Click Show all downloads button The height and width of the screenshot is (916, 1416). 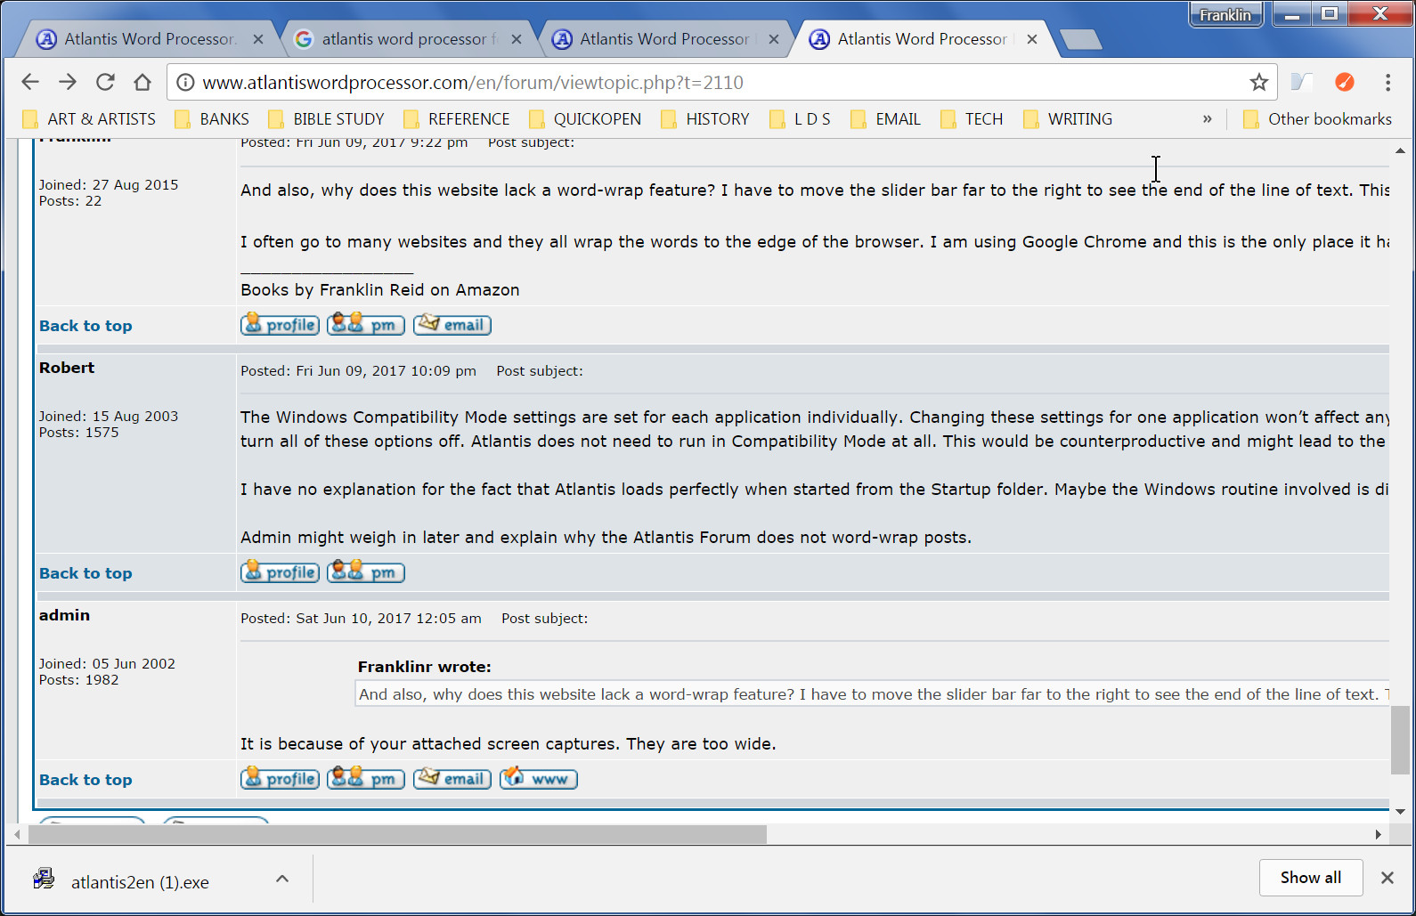(x=1310, y=878)
